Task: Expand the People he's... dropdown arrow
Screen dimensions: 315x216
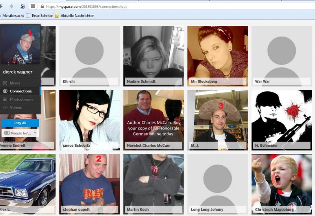Action: [x=35, y=133]
